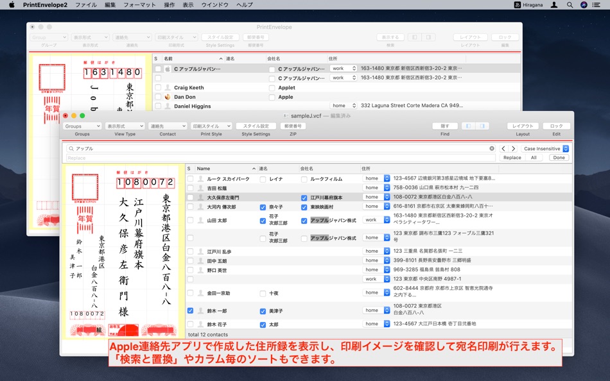The image size is (610, 381).
Task: Open the Case Insensitive dropdown
Action: tap(545, 149)
